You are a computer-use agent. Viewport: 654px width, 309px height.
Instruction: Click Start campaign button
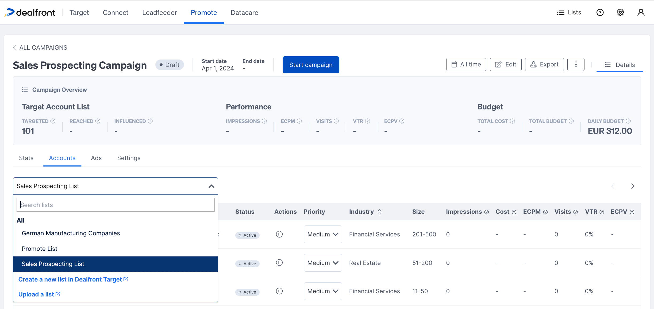pyautogui.click(x=311, y=65)
